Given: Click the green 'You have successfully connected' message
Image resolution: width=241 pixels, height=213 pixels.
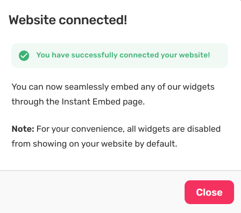Looking at the screenshot, I should pyautogui.click(x=123, y=55).
